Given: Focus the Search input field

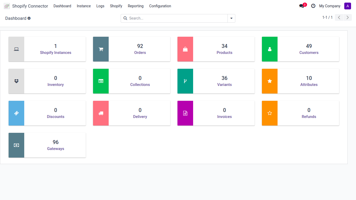Looking at the screenshot, I should (177, 18).
